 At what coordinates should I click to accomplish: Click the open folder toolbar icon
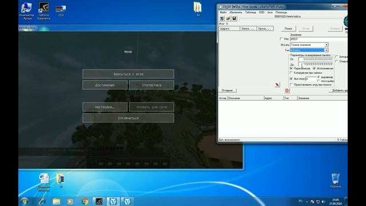click(x=228, y=18)
